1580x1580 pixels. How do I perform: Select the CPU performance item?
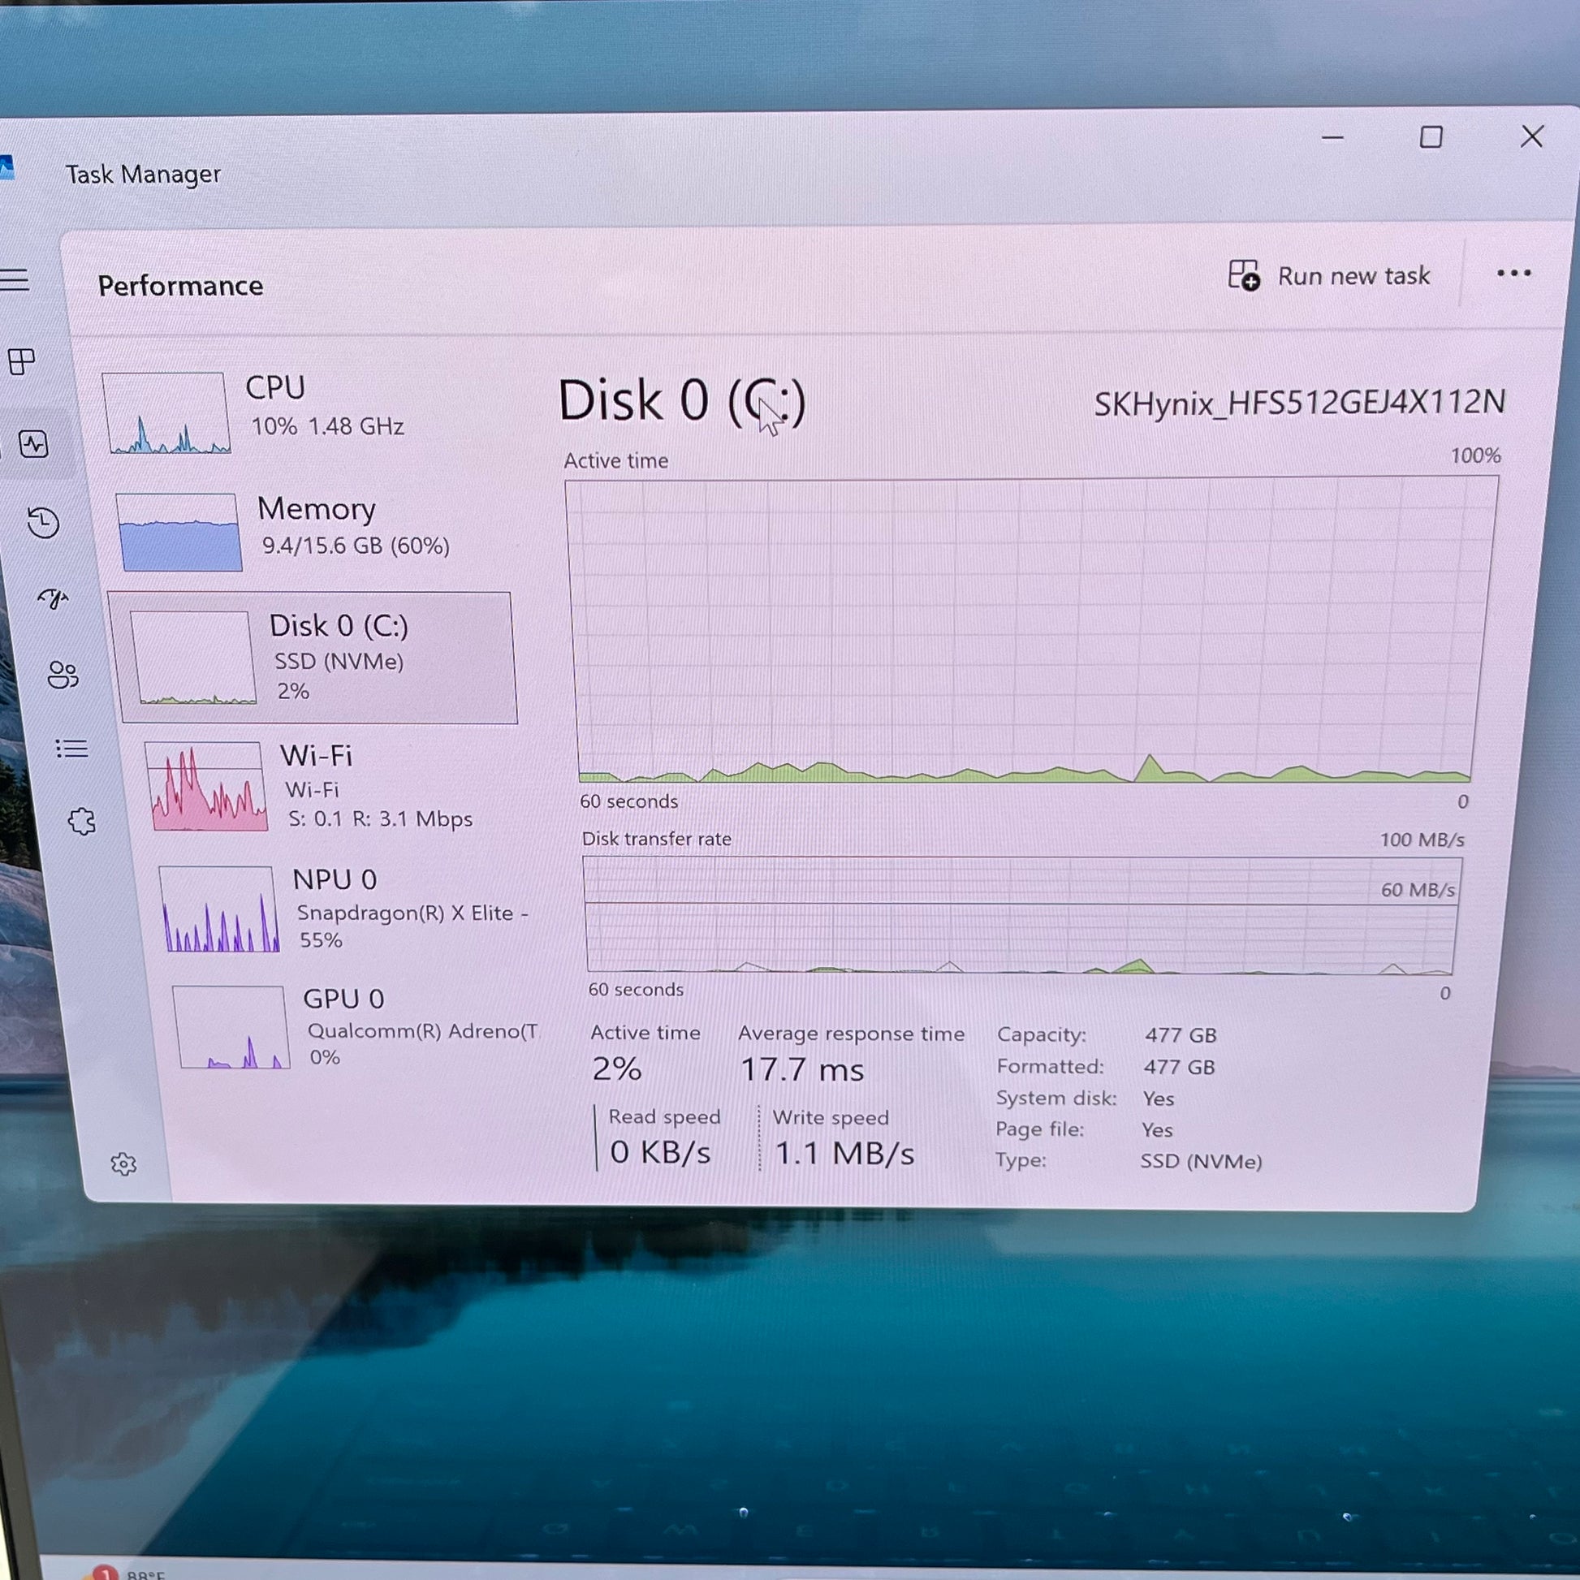click(311, 409)
